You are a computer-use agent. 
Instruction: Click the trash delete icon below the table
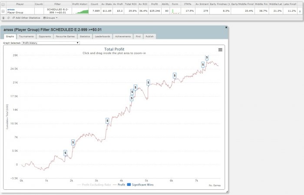click(3, 18)
